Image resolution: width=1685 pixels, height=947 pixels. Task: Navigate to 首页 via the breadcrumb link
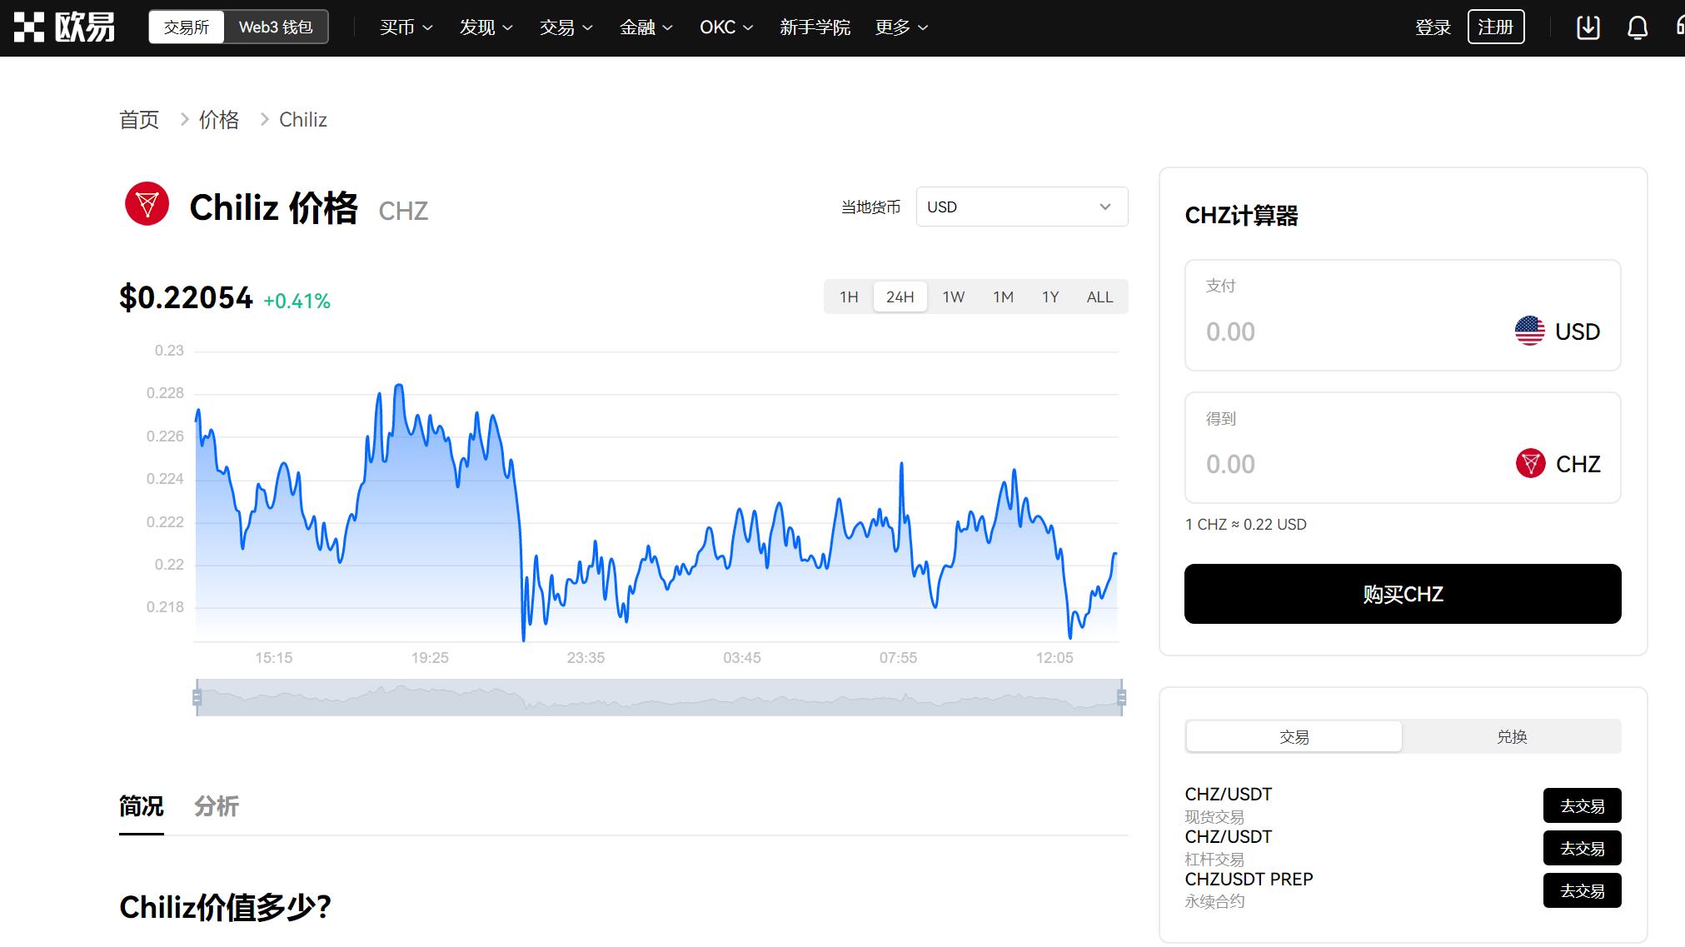[x=138, y=119]
